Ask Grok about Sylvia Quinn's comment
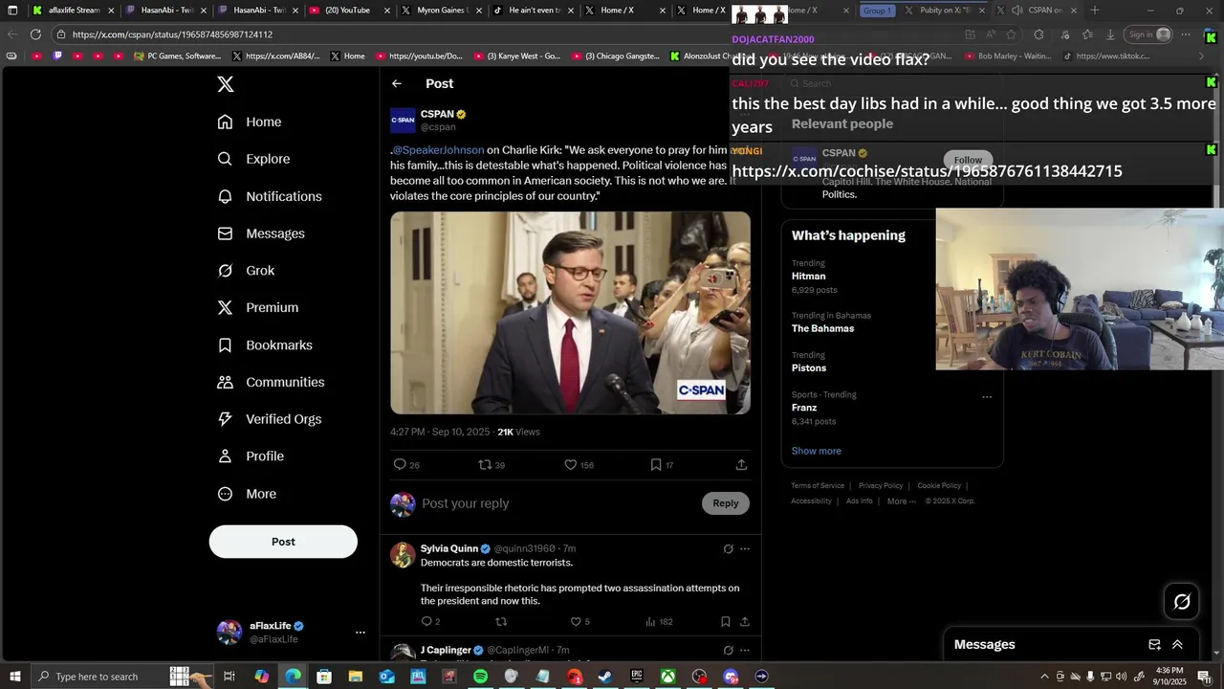1224x689 pixels. [x=728, y=549]
